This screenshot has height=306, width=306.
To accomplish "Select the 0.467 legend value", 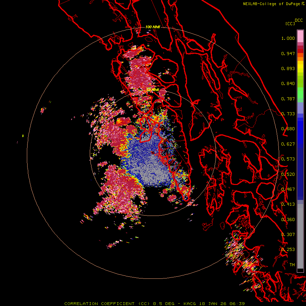I will (x=288, y=189).
